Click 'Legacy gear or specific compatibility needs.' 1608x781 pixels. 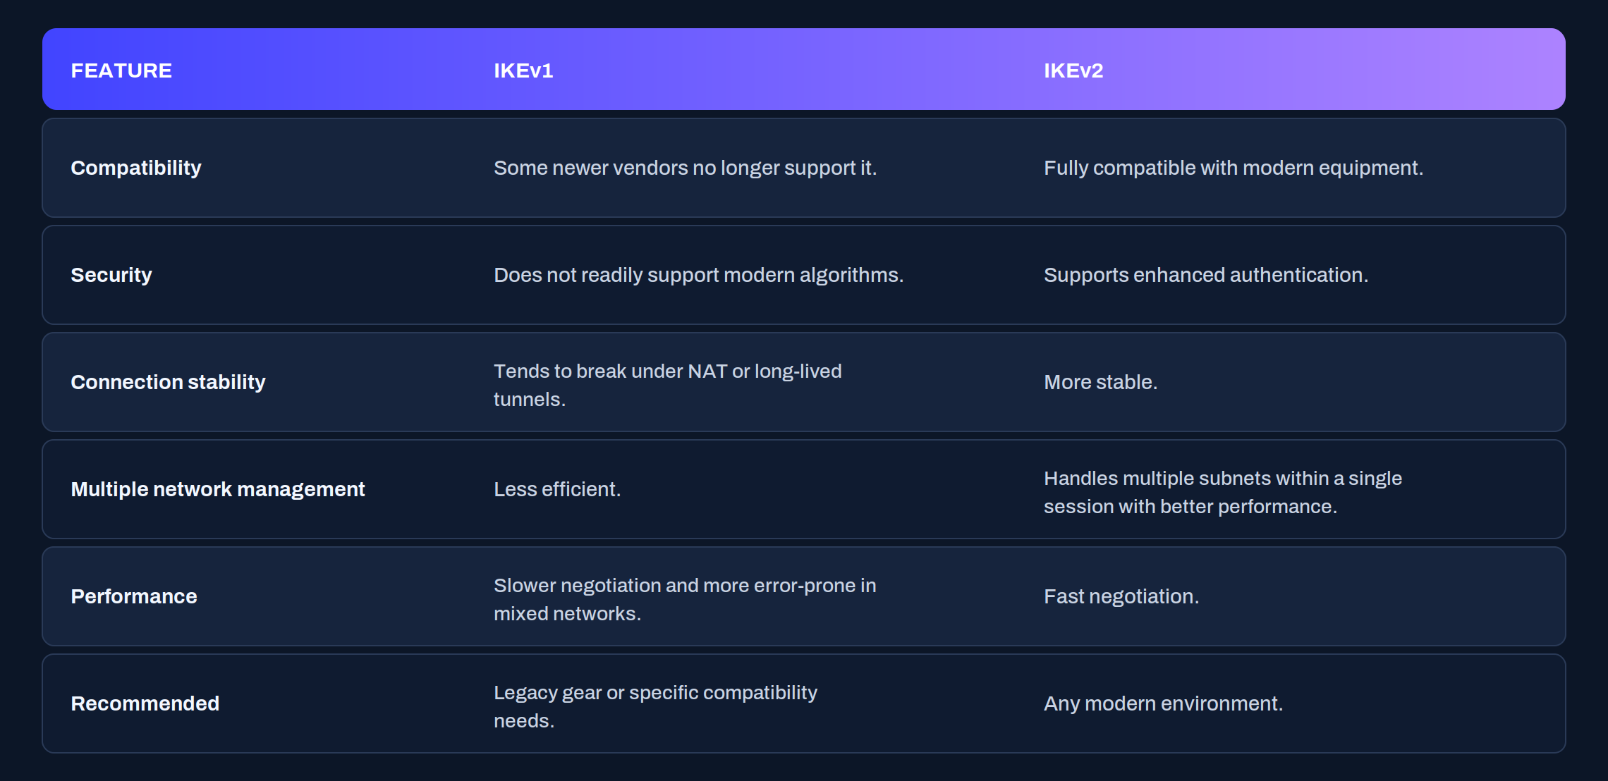(x=655, y=706)
